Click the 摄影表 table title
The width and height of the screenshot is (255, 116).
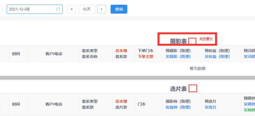coord(178,41)
